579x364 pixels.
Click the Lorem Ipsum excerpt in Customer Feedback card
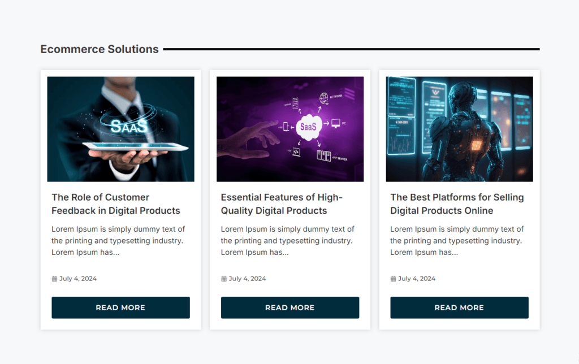[x=118, y=241]
